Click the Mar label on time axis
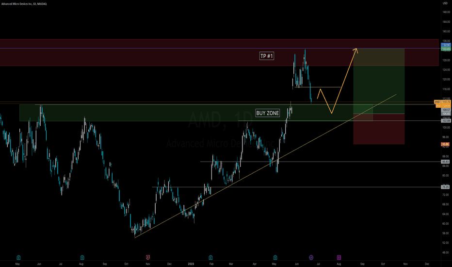Viewport: 452px width, 267px height. pos(231,264)
